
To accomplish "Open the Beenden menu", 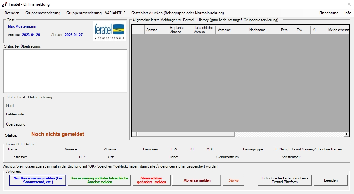I will point(12,13).
